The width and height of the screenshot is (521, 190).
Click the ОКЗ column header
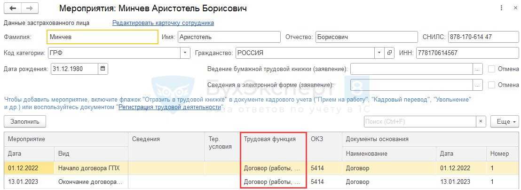coord(317,139)
